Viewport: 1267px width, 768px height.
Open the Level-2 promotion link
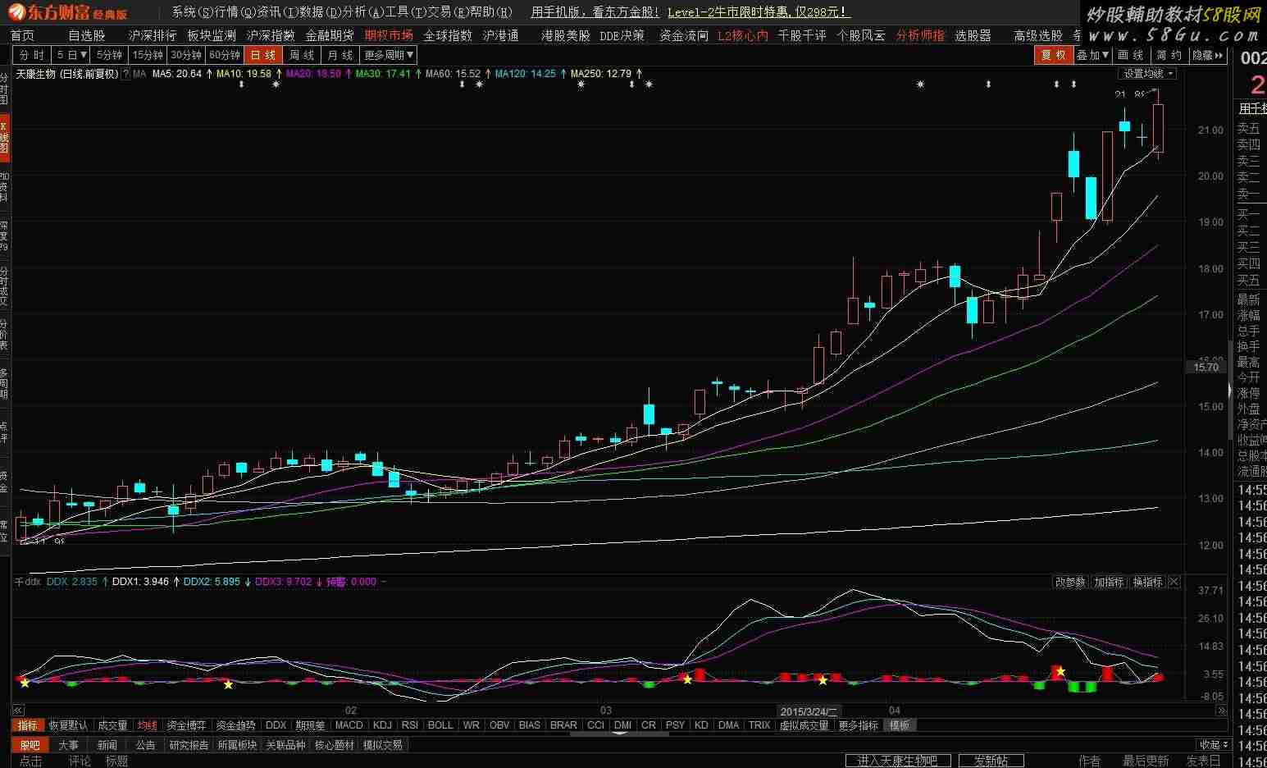tap(759, 12)
